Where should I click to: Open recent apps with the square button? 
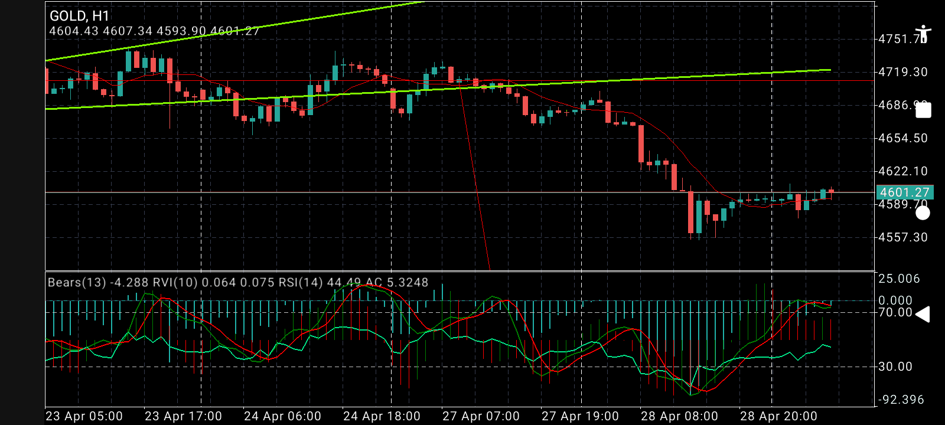click(x=923, y=110)
